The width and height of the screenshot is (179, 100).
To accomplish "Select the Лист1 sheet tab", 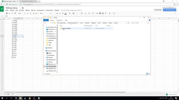I will [x=14, y=94].
